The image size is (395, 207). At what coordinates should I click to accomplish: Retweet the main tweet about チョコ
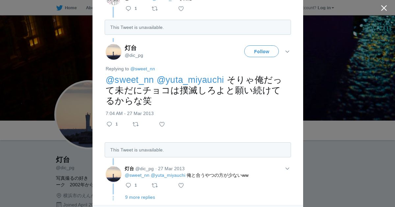pos(136,124)
